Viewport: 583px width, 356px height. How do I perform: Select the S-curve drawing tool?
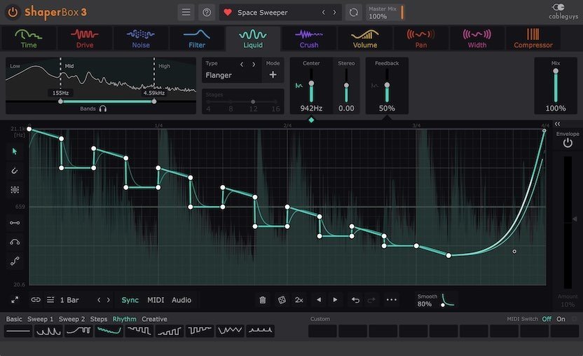click(x=14, y=261)
